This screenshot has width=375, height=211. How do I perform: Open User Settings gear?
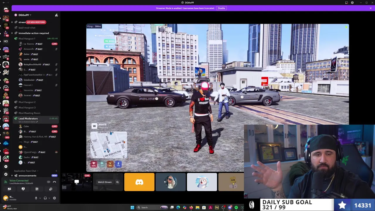pyautogui.click(x=54, y=198)
